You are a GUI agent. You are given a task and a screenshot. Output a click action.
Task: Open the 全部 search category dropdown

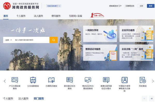(x=9, y=40)
